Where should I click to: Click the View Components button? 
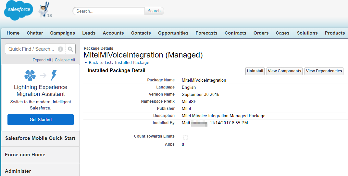284,71
